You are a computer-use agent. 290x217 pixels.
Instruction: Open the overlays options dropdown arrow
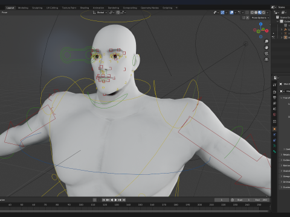pos(235,13)
